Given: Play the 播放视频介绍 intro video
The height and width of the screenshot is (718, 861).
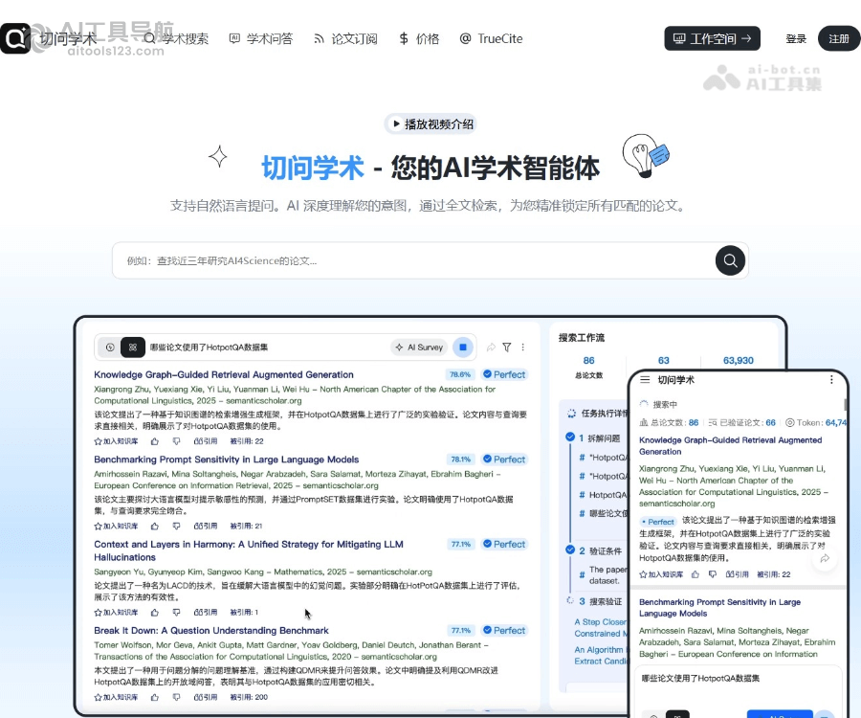Looking at the screenshot, I should [430, 124].
